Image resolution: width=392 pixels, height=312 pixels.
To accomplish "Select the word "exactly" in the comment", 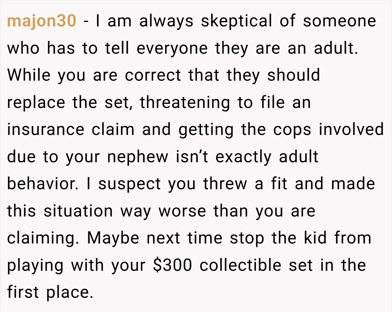I will point(244,157).
